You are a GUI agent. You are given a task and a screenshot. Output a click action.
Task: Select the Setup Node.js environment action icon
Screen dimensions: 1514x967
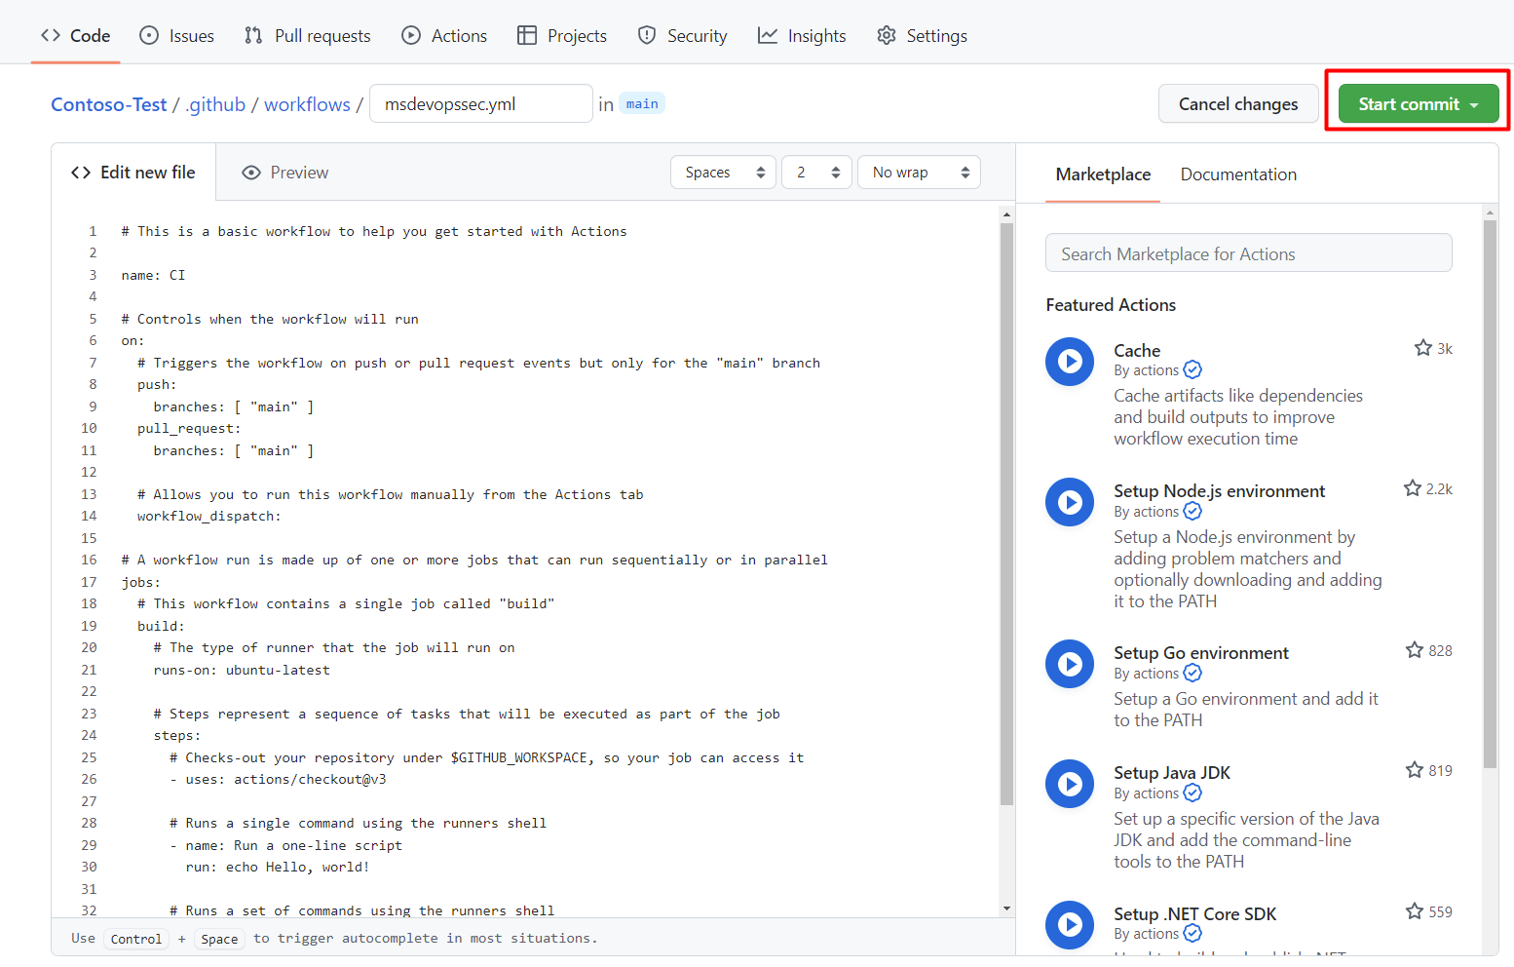[1069, 502]
